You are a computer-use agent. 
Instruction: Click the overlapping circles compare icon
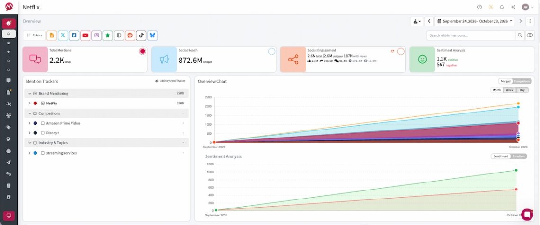530,35
